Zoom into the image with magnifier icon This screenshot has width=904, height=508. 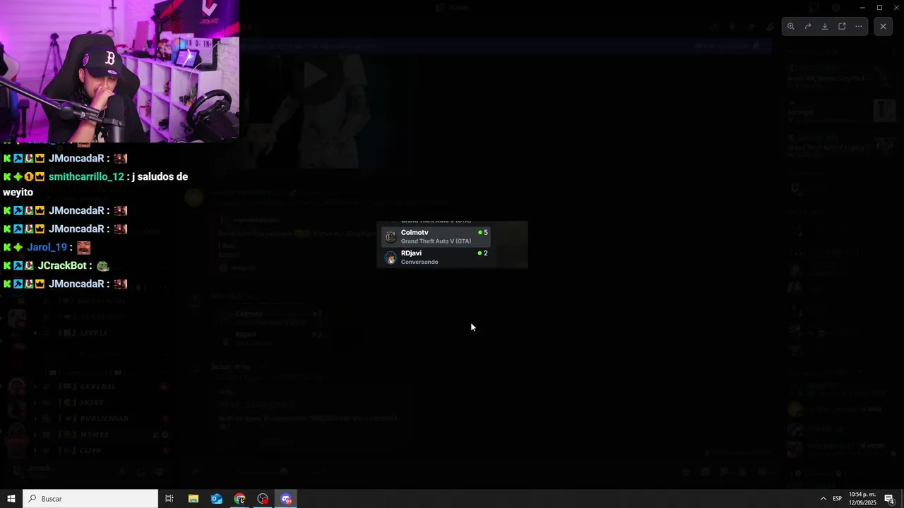791,26
